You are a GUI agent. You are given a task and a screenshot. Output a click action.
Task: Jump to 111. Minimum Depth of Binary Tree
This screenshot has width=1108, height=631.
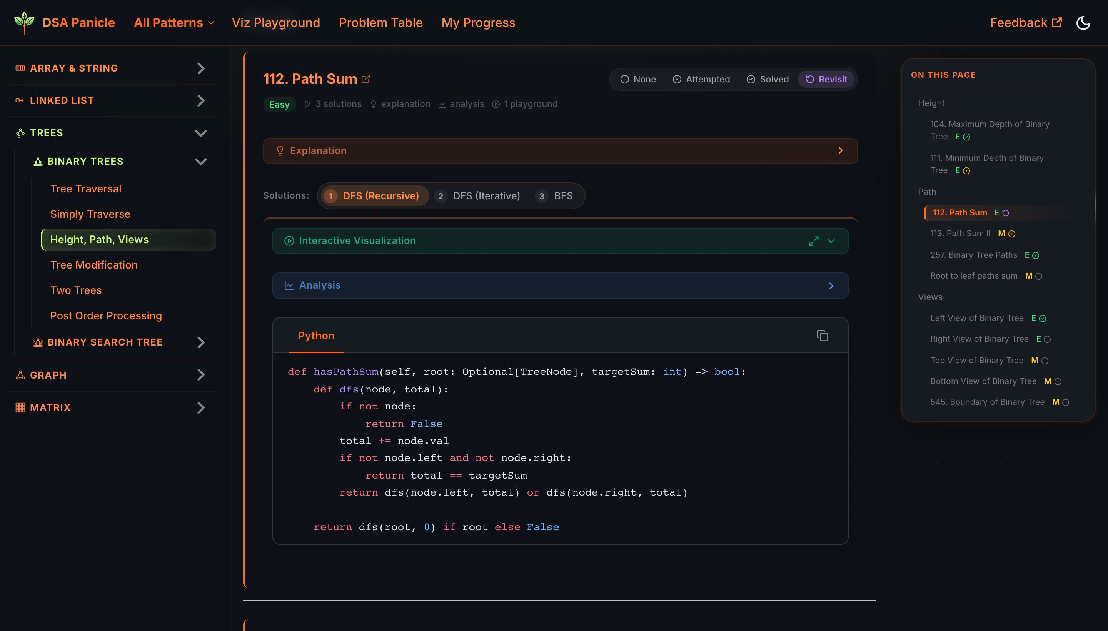(987, 164)
